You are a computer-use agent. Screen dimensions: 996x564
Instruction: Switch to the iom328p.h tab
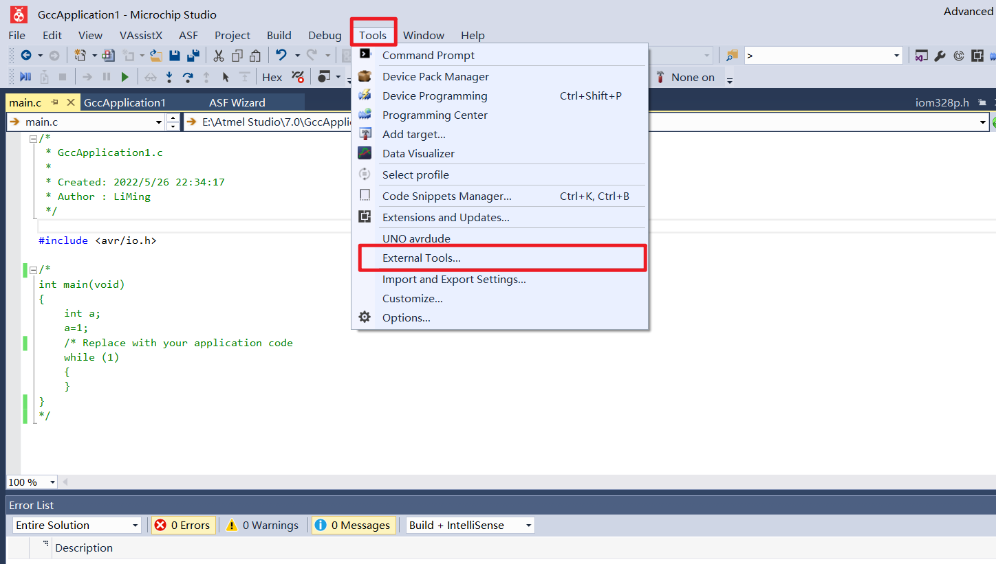942,102
